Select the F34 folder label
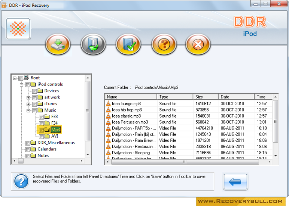The height and width of the screenshot is (206, 289). (x=54, y=123)
